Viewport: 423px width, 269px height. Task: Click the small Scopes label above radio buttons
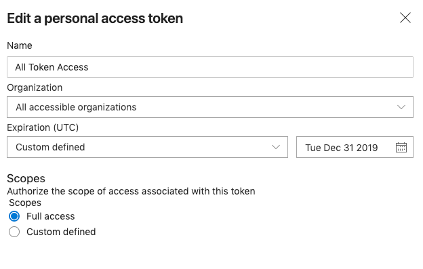[x=25, y=203]
